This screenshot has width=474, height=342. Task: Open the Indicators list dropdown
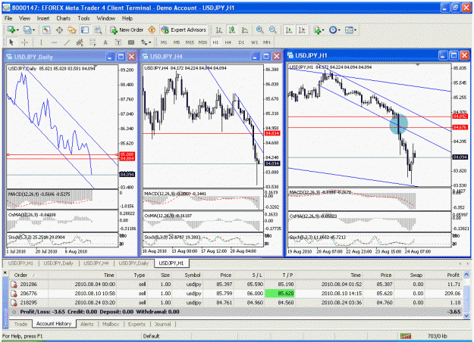point(323,30)
